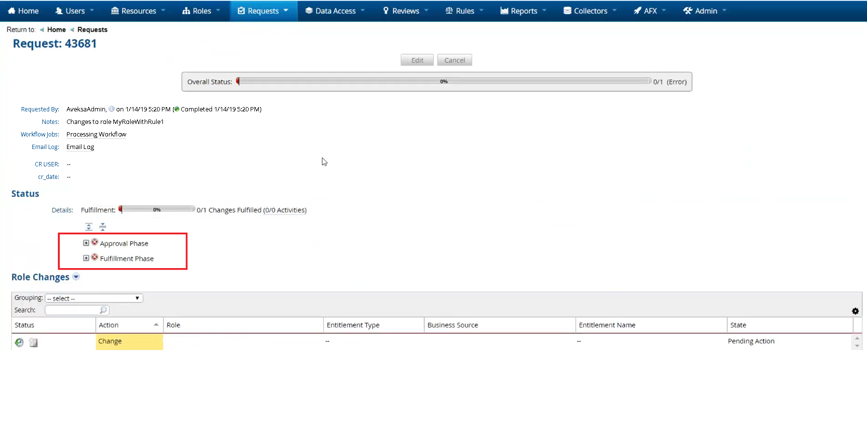Open the Role Changes options dropdown arrow
Image resolution: width=867 pixels, height=434 pixels.
click(x=76, y=277)
